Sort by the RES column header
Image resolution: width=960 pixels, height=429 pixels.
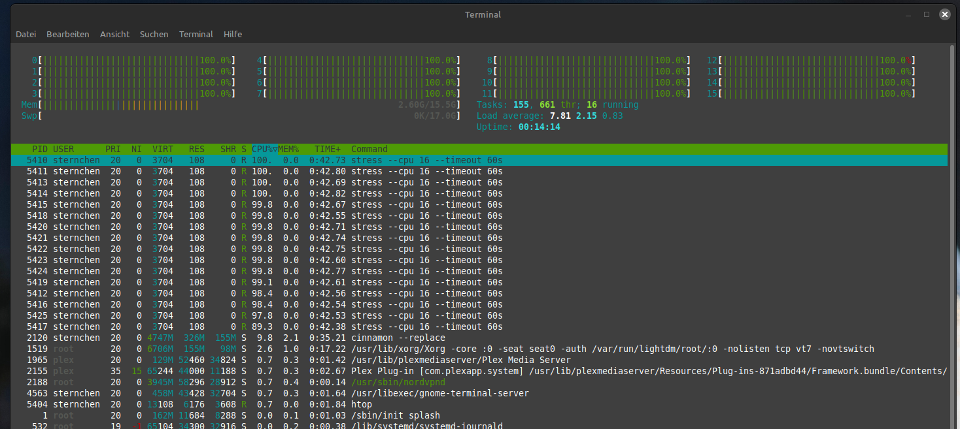(x=197, y=149)
